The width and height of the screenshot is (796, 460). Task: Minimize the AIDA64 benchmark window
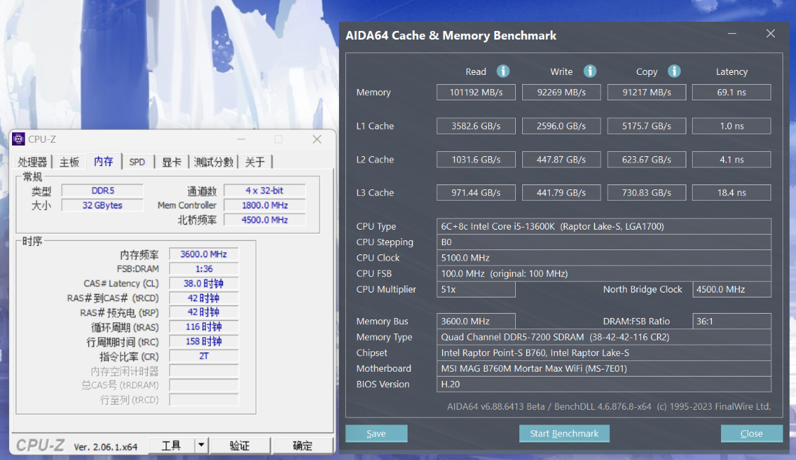[x=732, y=33]
